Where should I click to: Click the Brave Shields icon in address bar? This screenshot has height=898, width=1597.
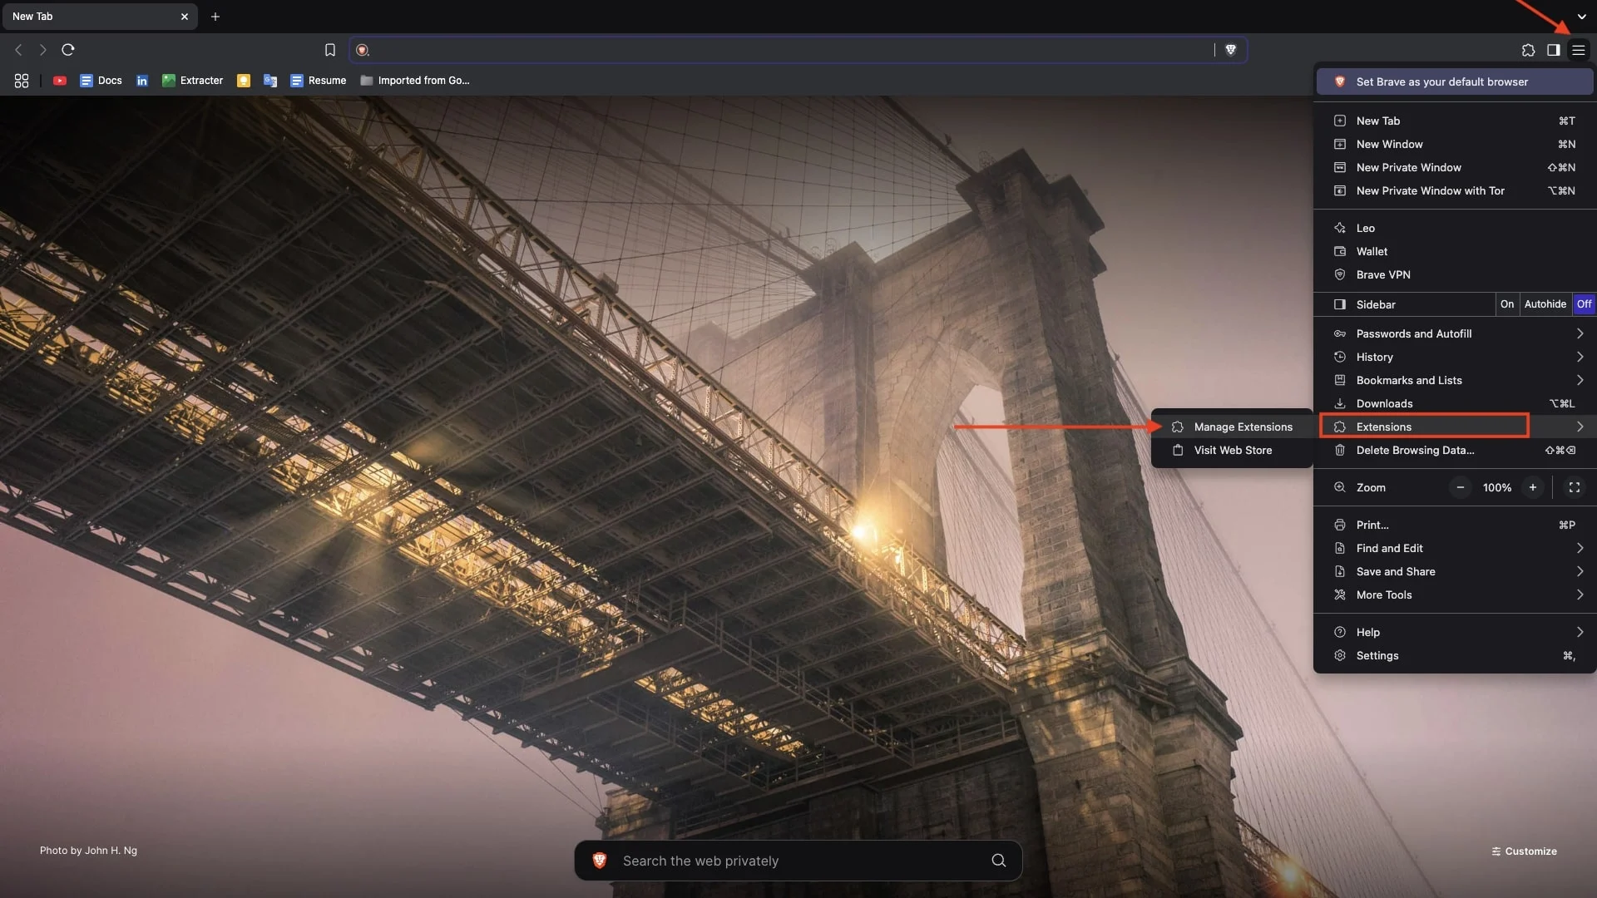pos(1231,50)
